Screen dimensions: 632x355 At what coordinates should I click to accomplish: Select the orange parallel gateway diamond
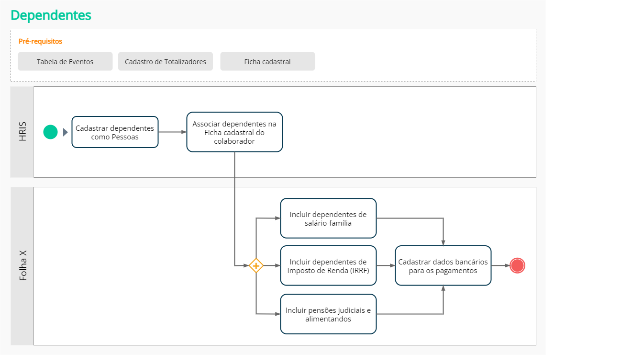(x=256, y=265)
